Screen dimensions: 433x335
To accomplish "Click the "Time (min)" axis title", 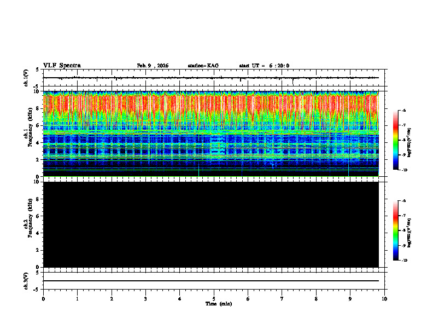I will click(x=219, y=304).
